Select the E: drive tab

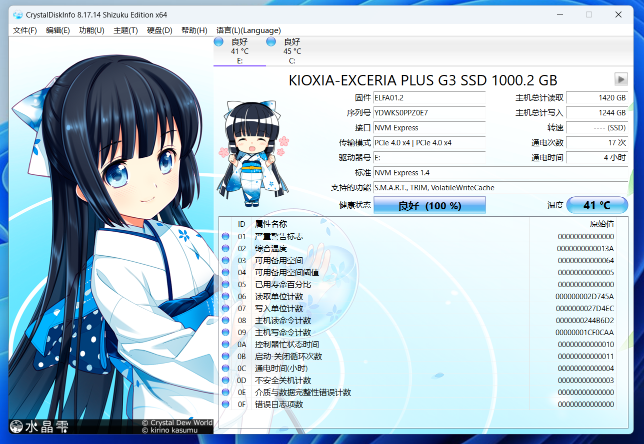click(x=239, y=51)
